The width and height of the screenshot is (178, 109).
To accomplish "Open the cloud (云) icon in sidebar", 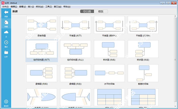I will click(6, 32).
